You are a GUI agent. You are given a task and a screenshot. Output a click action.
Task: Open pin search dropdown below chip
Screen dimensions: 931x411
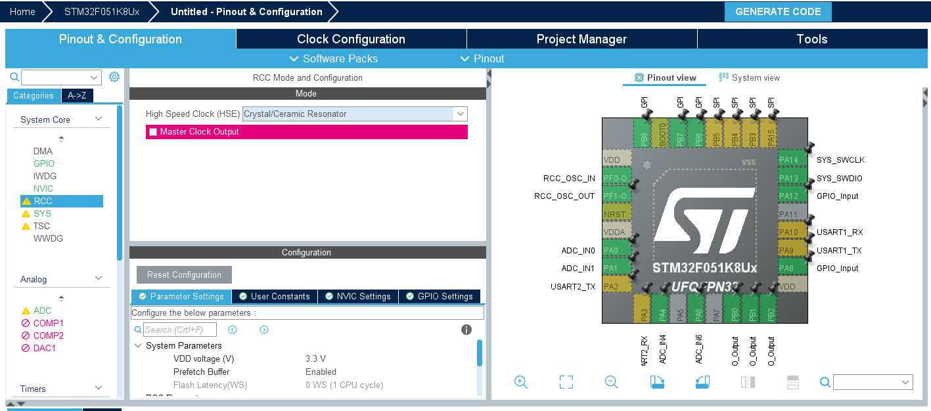[x=906, y=382]
